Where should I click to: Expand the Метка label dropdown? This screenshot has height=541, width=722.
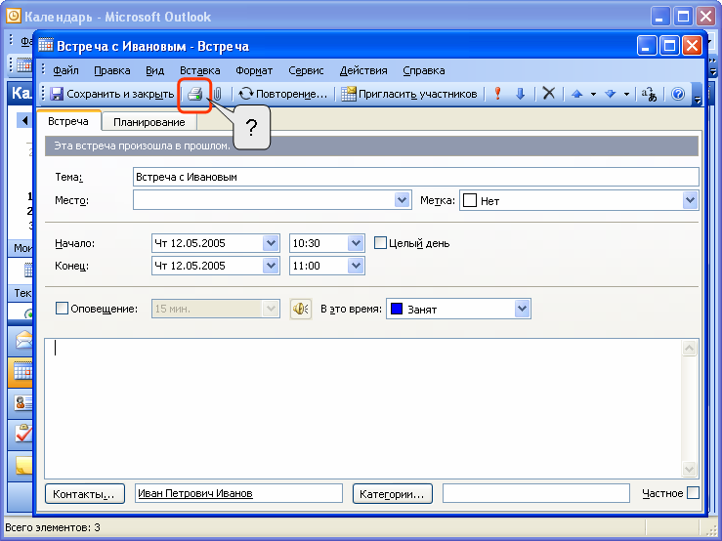[690, 200]
